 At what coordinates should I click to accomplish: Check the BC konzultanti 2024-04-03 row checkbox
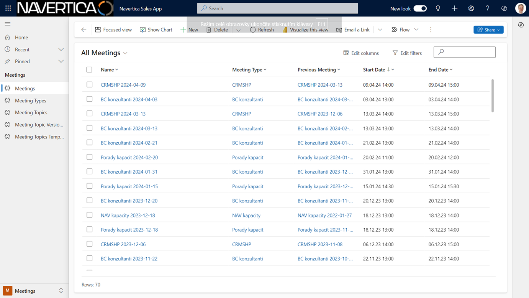pyautogui.click(x=89, y=99)
